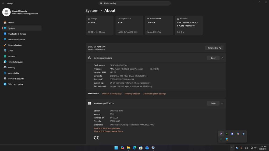Click the microphone icon in system tray

pos(241,148)
